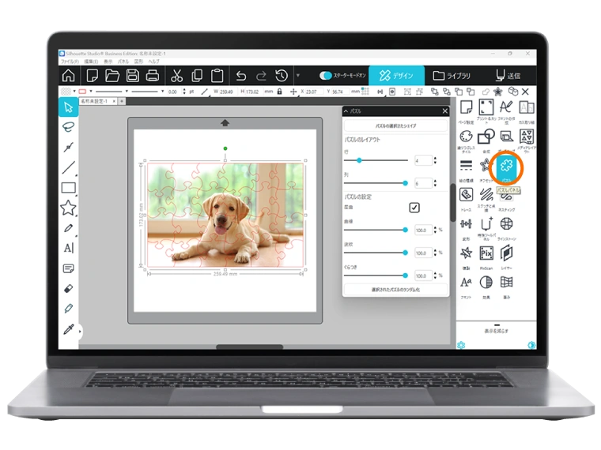This screenshot has width=601, height=450.
Task: Open the Trace panel
Action: point(466,194)
